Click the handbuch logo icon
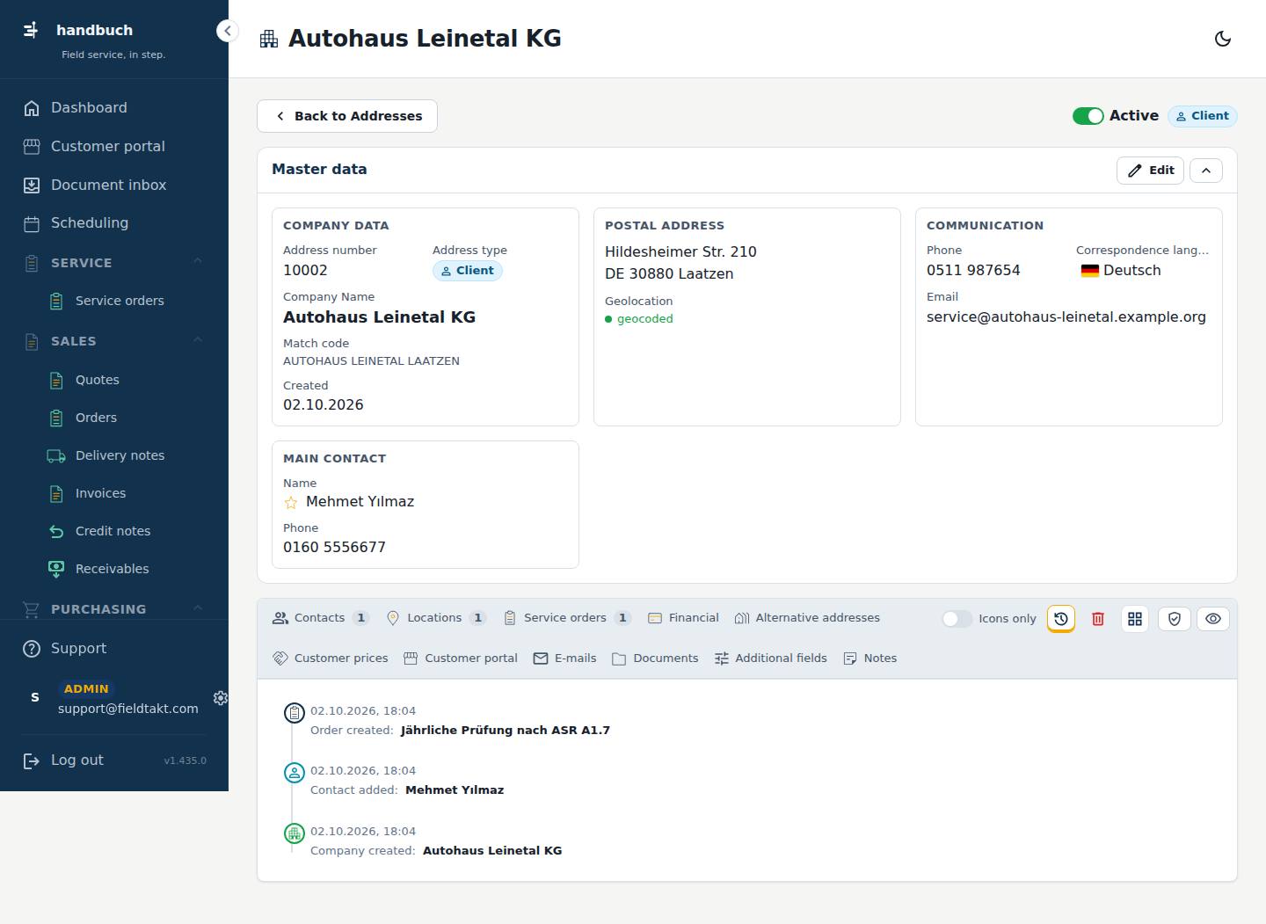The height and width of the screenshot is (924, 1266). tap(31, 31)
